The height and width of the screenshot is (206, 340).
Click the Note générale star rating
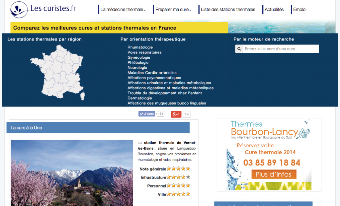tap(178, 169)
